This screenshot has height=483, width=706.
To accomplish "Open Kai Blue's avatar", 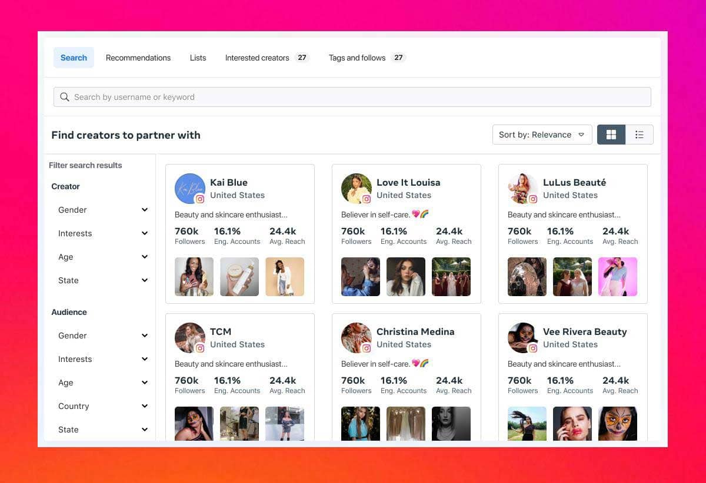I will click(189, 189).
